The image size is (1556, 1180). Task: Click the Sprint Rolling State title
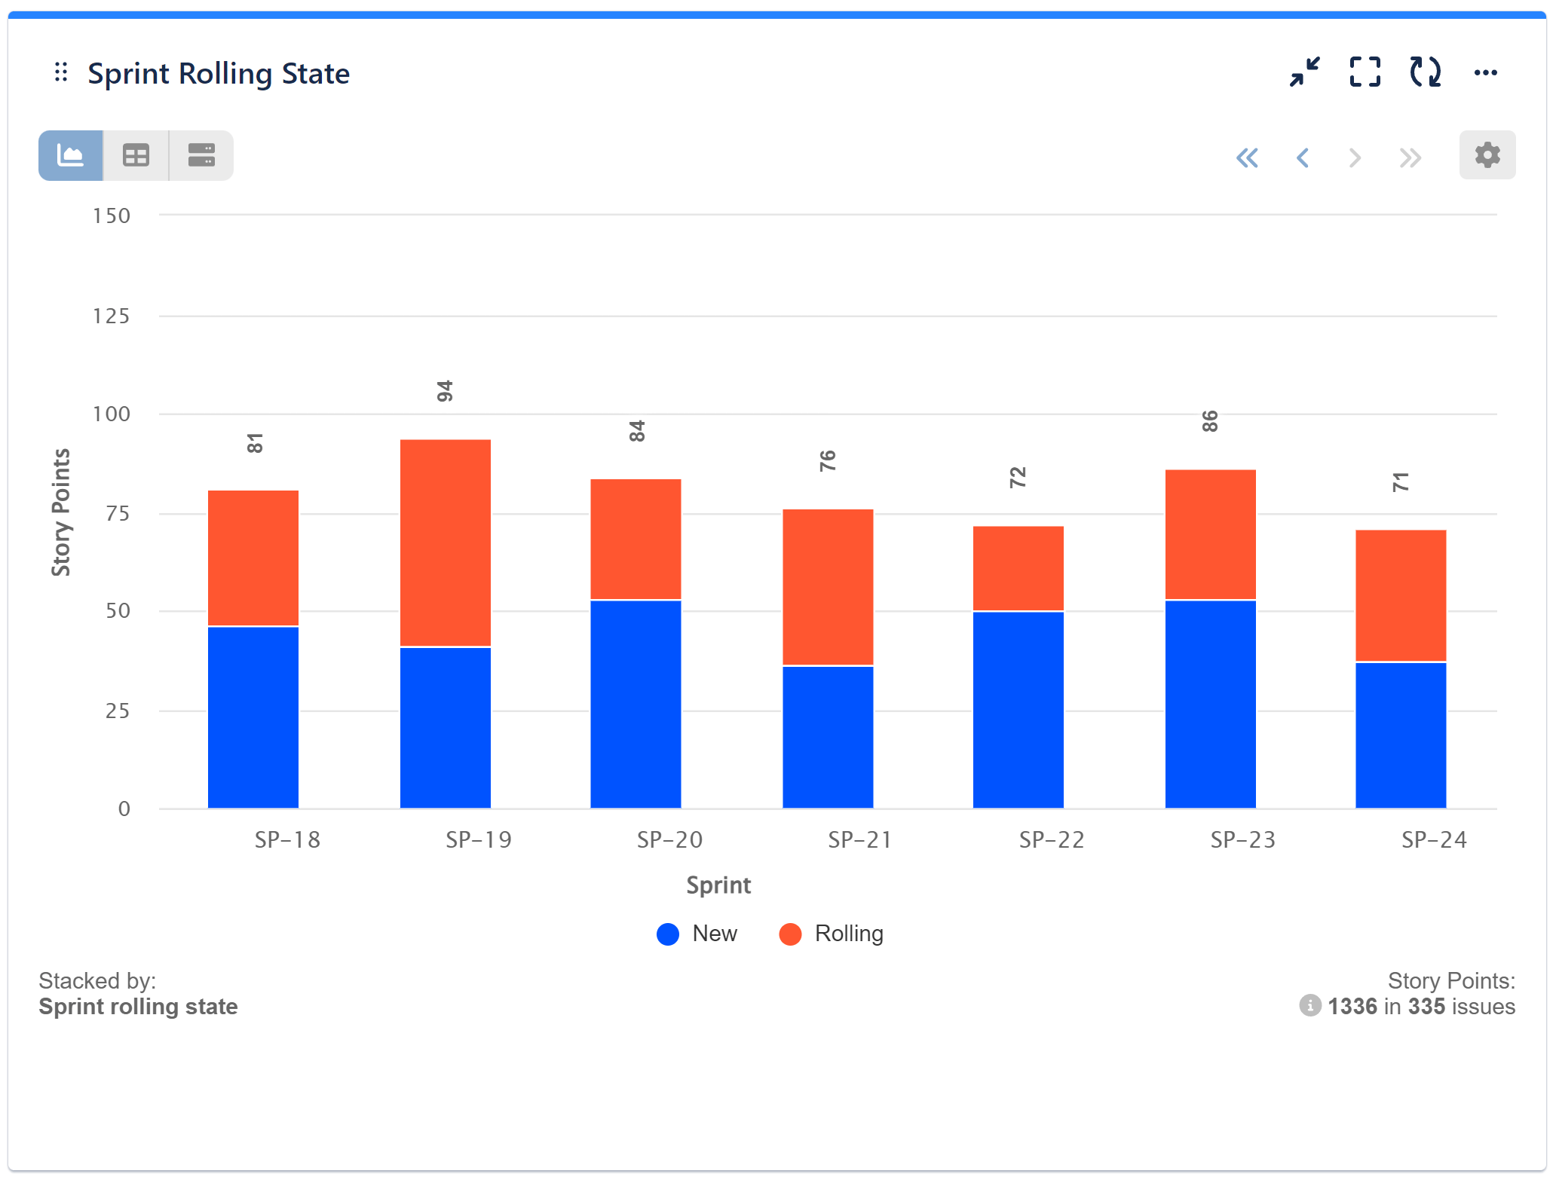(219, 73)
